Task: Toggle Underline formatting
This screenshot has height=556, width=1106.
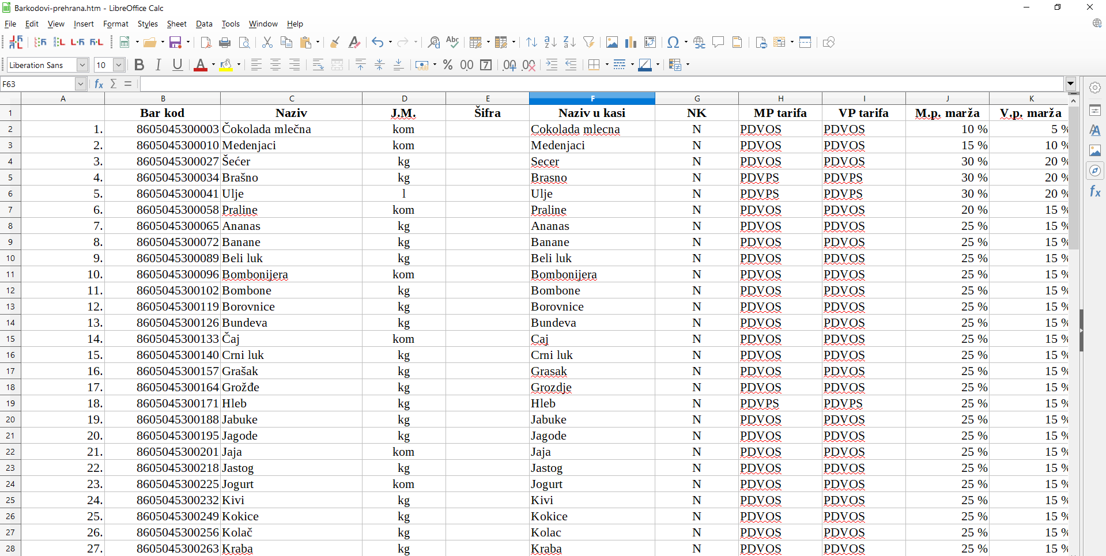Action: pos(178,65)
